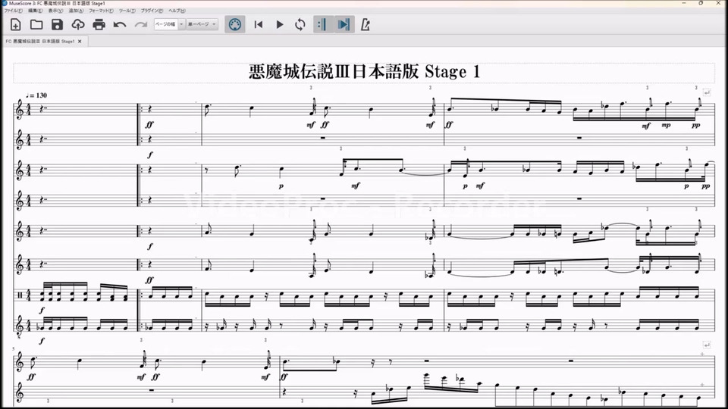The image size is (728, 409).
Task: Open the ツール (Tools) menu
Action: pyautogui.click(x=127, y=11)
